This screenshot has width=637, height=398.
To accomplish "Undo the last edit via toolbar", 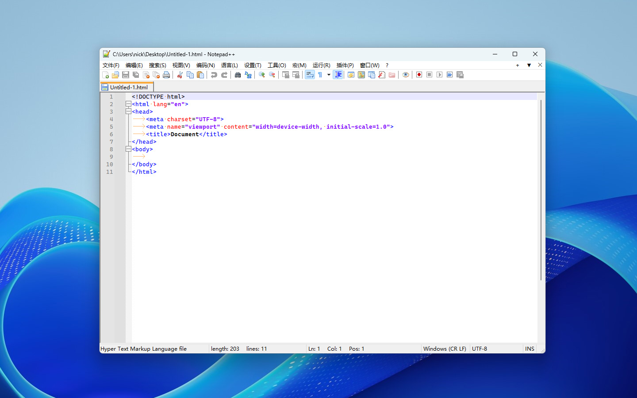I will pyautogui.click(x=214, y=75).
